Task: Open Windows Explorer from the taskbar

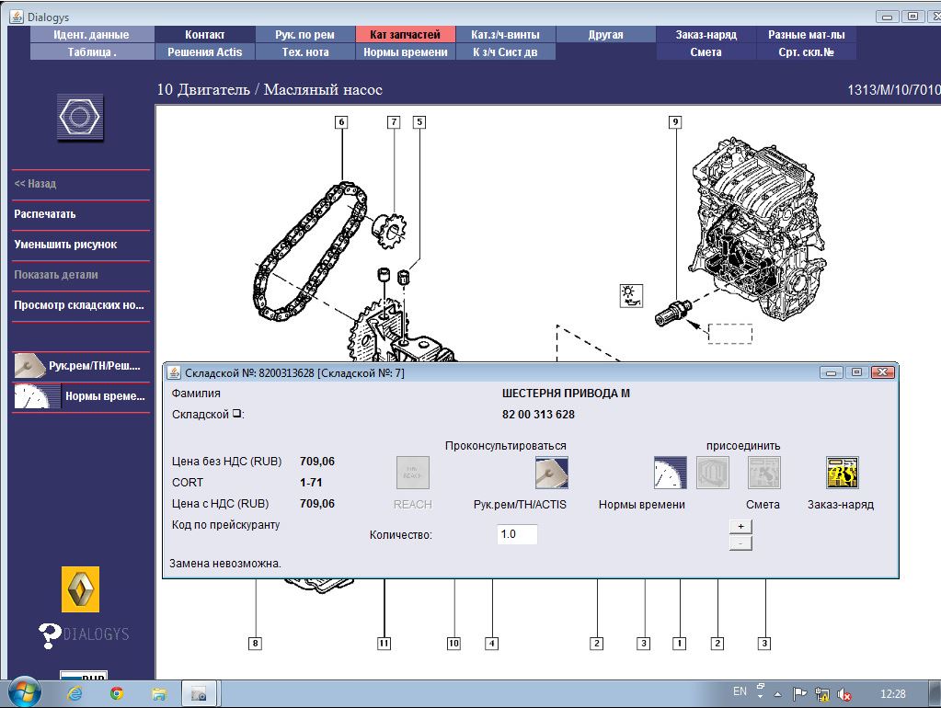Action: 159,694
